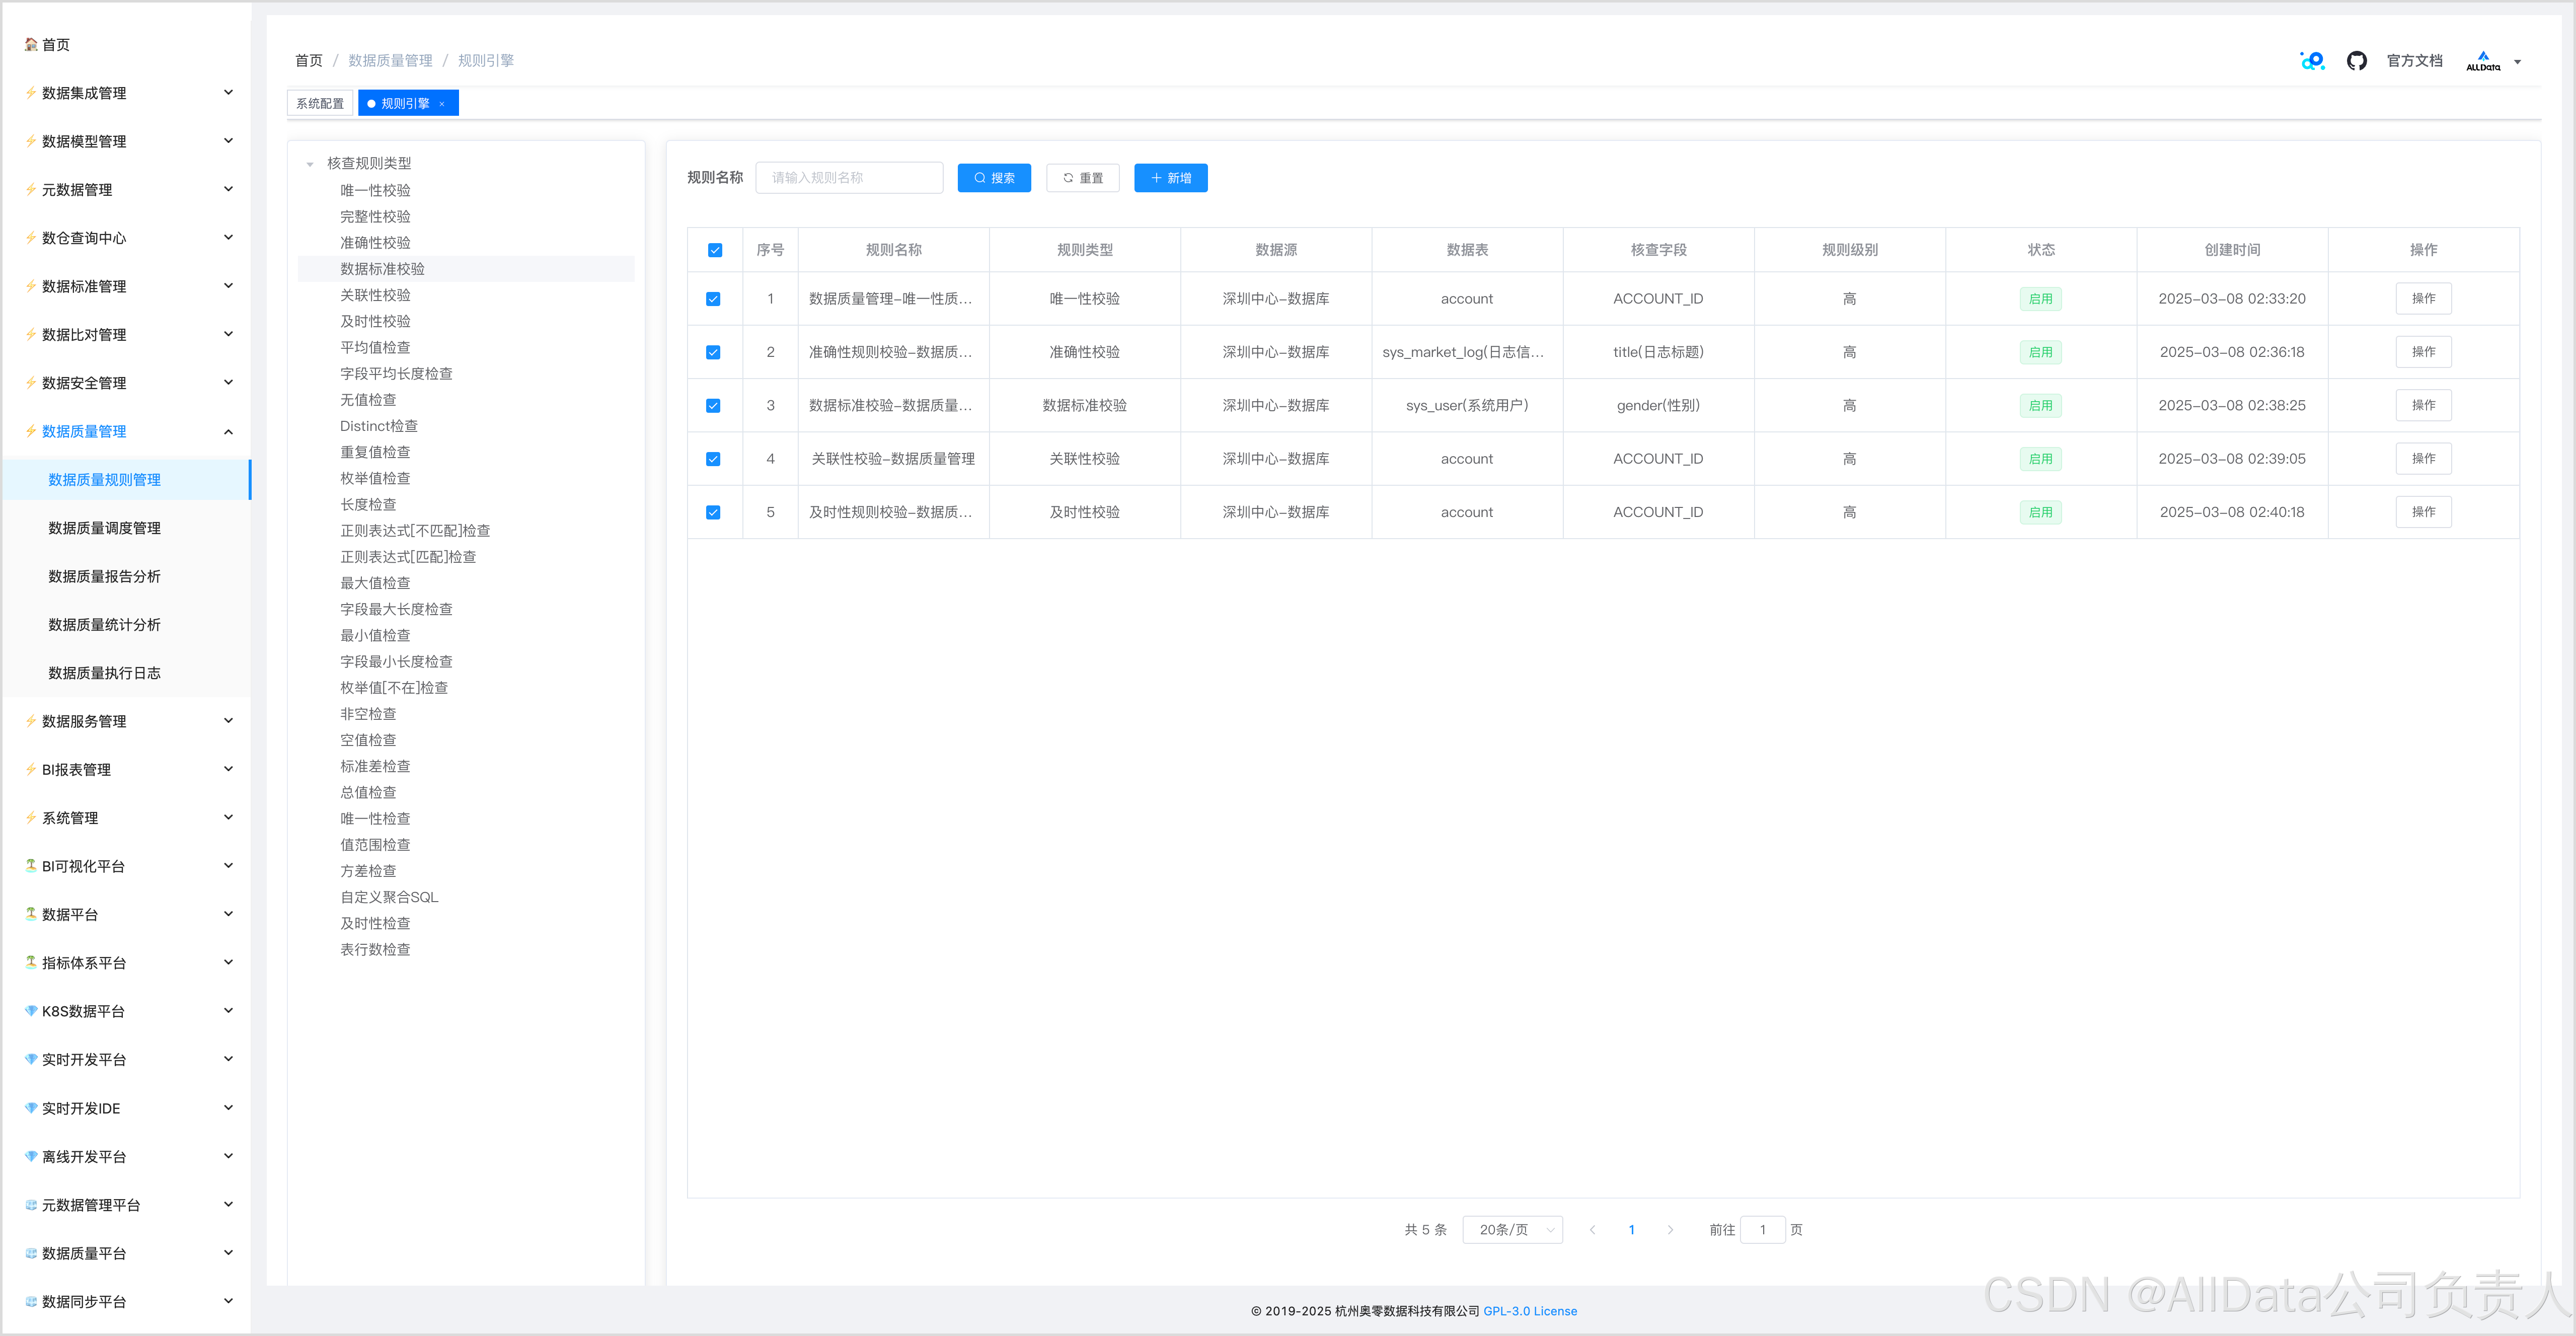The width and height of the screenshot is (2576, 1336).
Task: Toggle the select-all header checkbox
Action: point(714,250)
